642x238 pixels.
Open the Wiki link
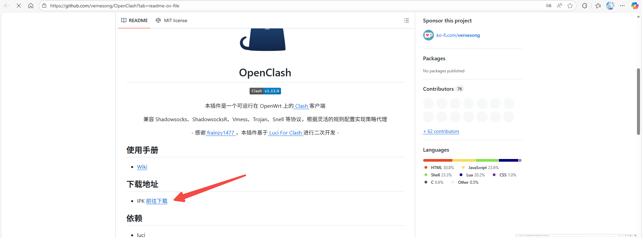click(x=142, y=167)
